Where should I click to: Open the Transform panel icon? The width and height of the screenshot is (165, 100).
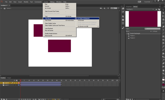tap(123, 23)
